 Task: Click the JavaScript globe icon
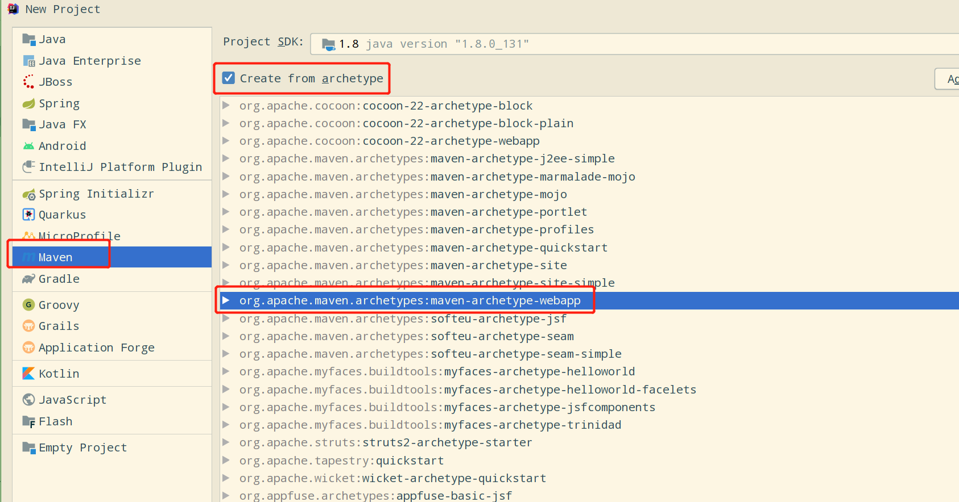coord(28,400)
